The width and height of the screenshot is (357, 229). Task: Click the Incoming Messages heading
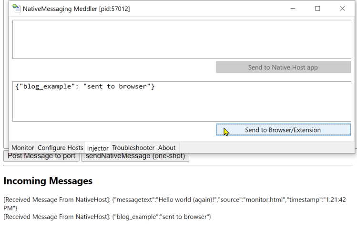click(48, 181)
